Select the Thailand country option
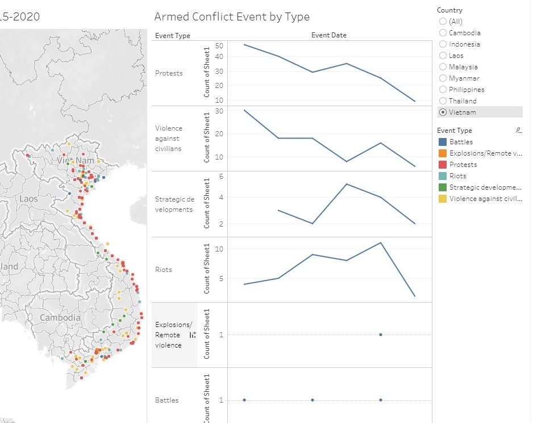The width and height of the screenshot is (533, 423). coord(443,100)
